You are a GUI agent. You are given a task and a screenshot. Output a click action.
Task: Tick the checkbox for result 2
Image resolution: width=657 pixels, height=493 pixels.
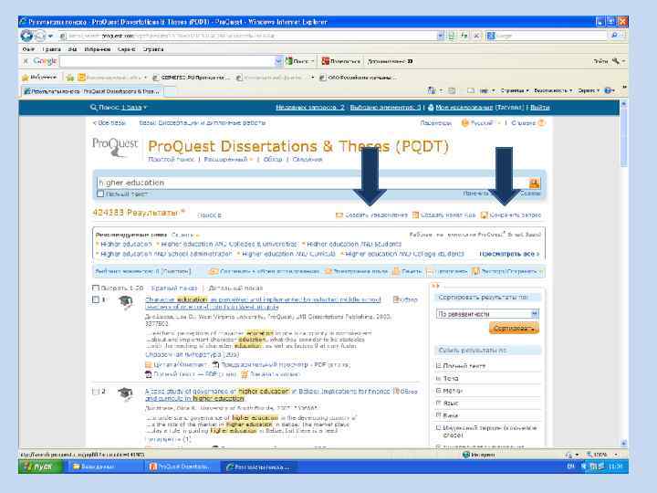[x=95, y=392]
